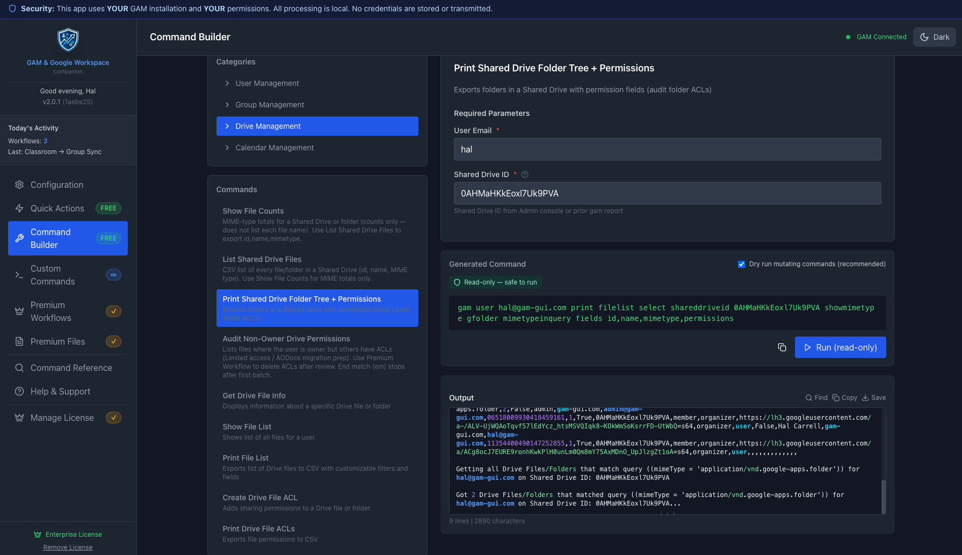The image size is (962, 555).
Task: Open Custom Commands page
Action: tap(68, 275)
